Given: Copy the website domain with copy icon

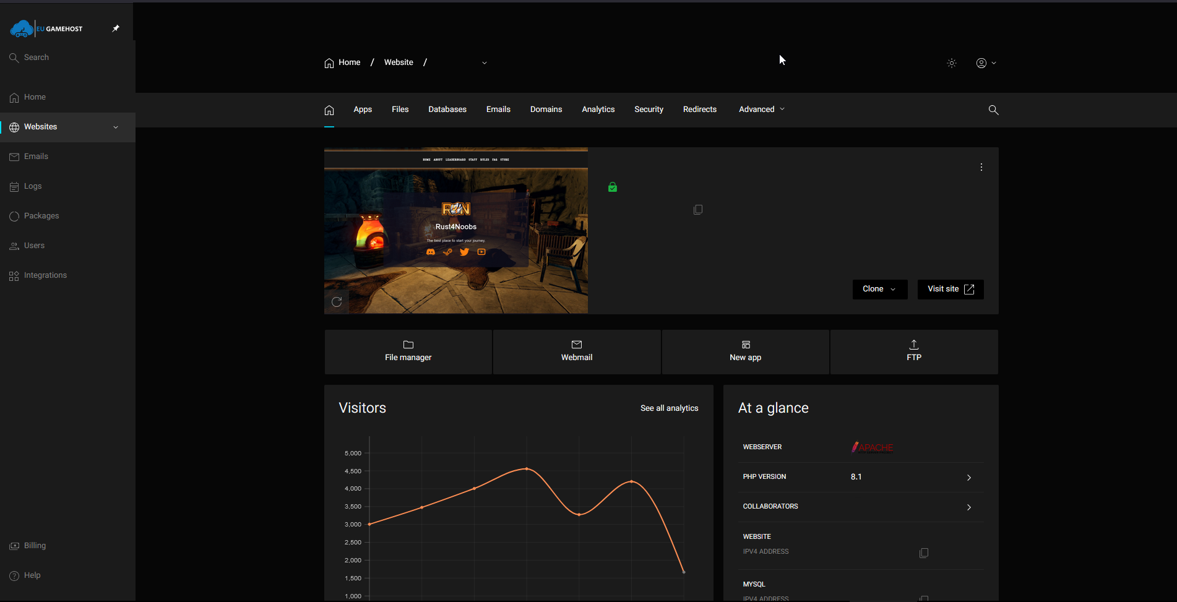Looking at the screenshot, I should tap(698, 210).
